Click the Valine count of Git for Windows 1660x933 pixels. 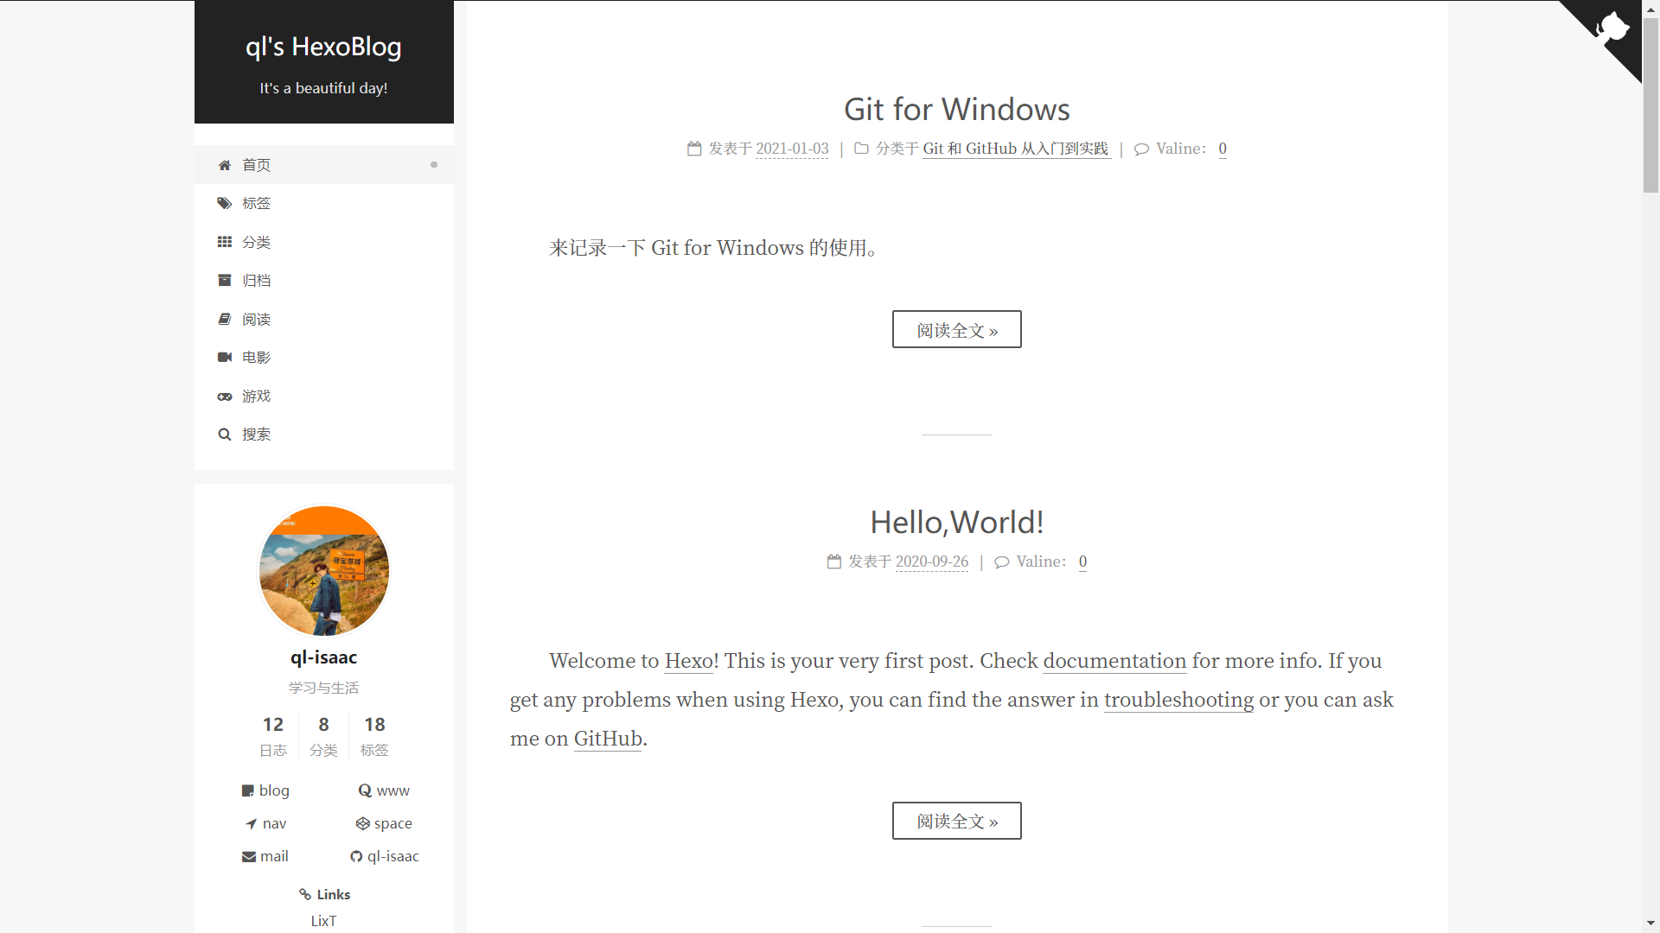pos(1223,149)
